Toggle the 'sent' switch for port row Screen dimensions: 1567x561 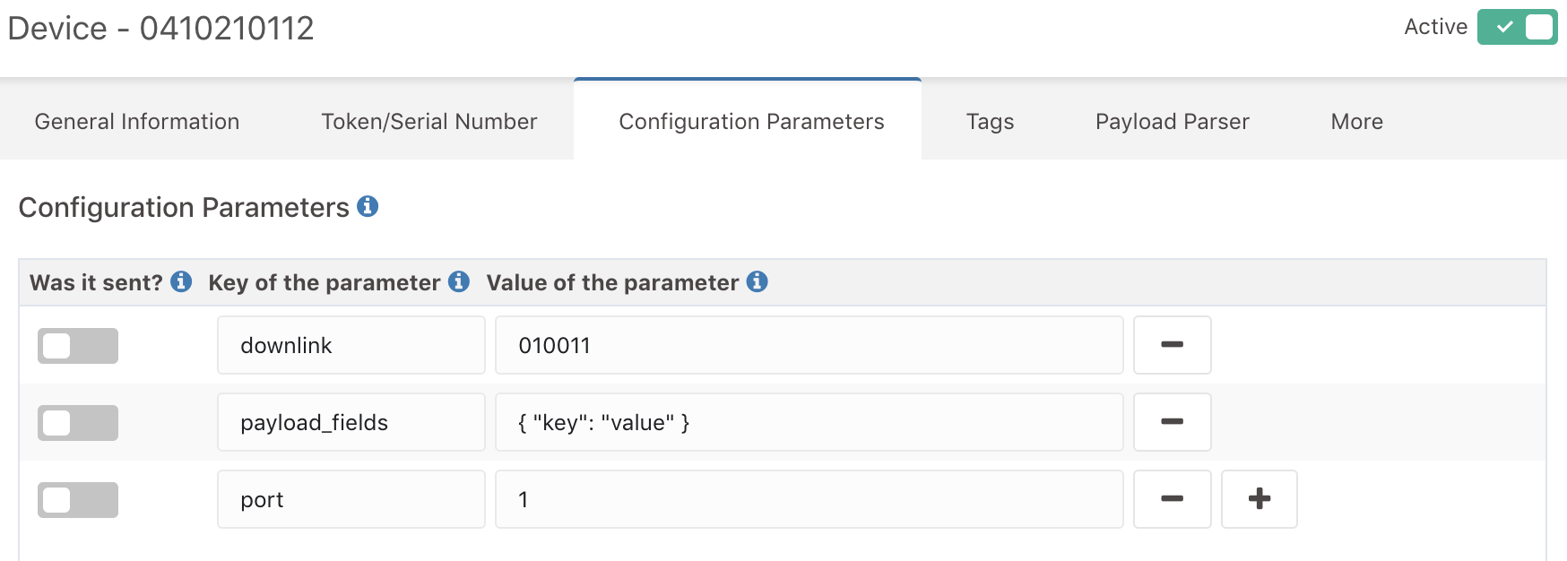pos(78,500)
